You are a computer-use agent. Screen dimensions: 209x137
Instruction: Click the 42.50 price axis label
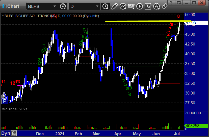[190, 44]
